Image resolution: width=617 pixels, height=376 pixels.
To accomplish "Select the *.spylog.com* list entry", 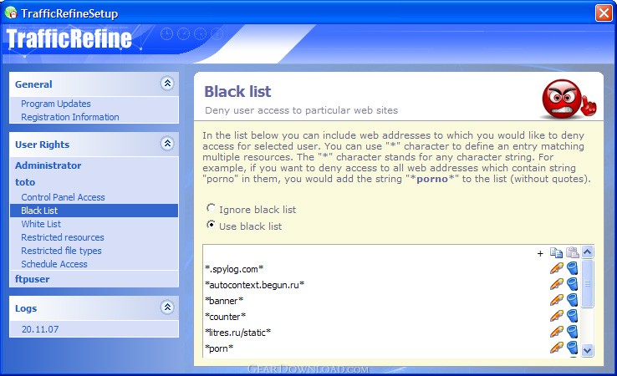I will 234,269.
